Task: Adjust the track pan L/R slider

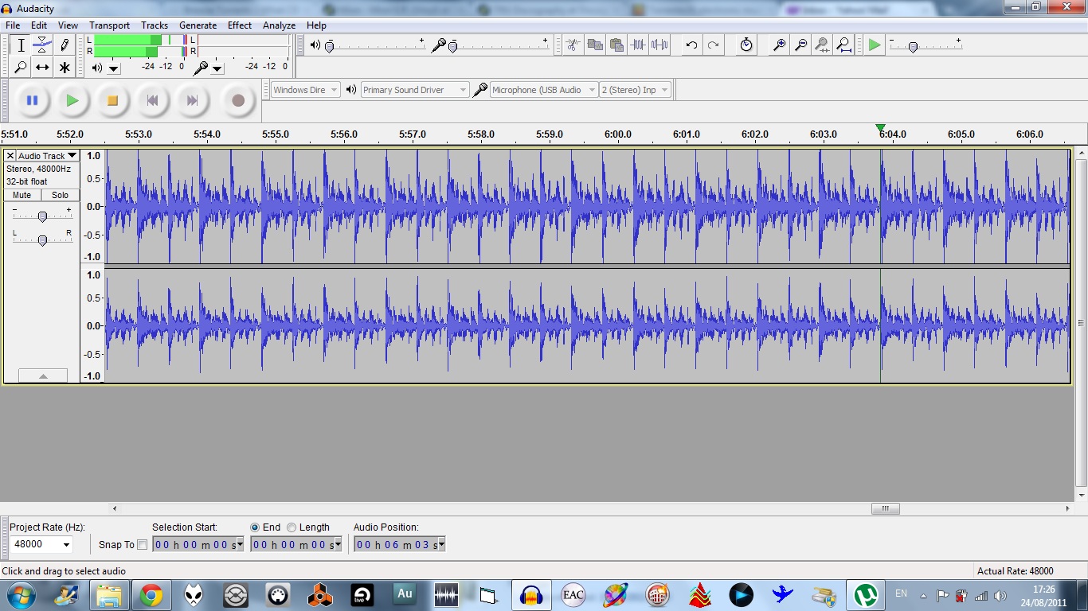Action: coord(42,239)
